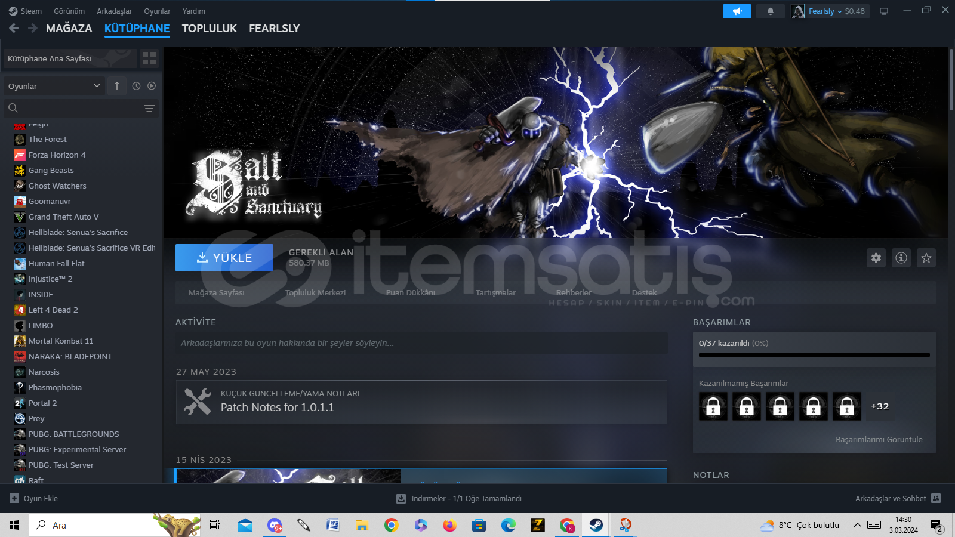Open FEARLSLY profile tab
This screenshot has height=537, width=955.
pyautogui.click(x=275, y=28)
